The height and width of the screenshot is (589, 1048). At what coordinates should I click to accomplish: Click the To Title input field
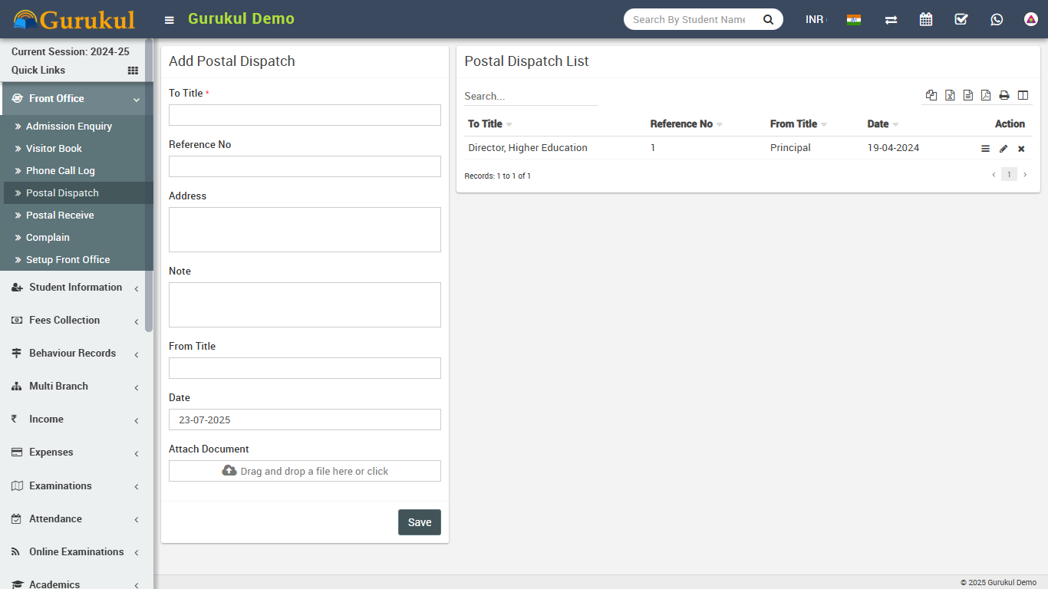[x=305, y=115]
